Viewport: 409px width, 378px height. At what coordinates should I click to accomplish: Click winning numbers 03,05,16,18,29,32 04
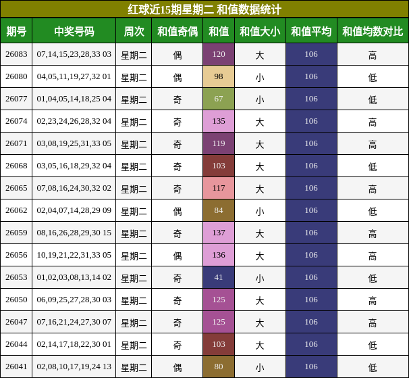click(74, 166)
